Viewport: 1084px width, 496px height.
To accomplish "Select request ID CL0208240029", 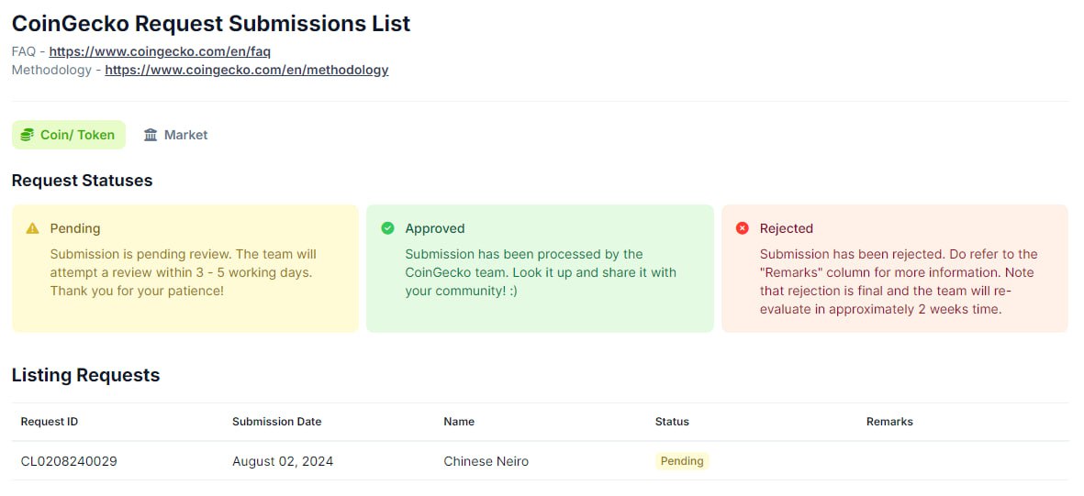I will (x=69, y=461).
